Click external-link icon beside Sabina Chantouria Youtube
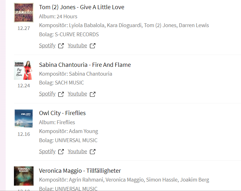 tap(93, 94)
